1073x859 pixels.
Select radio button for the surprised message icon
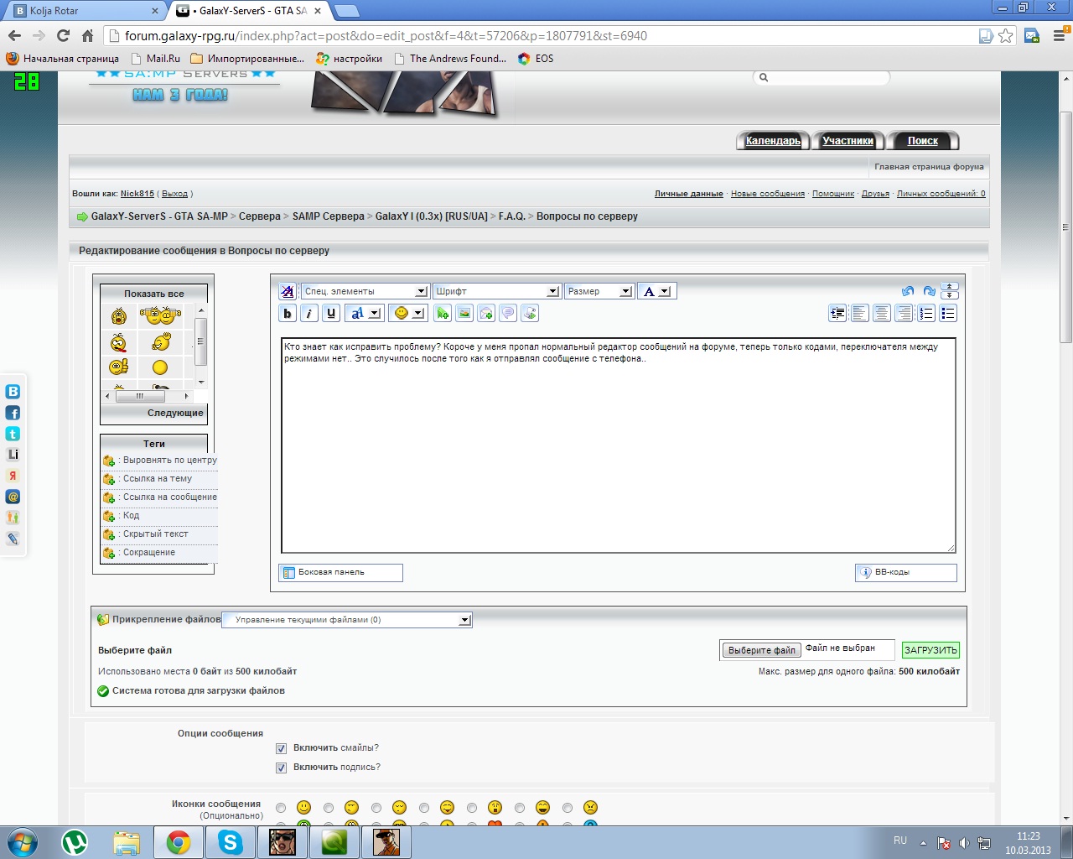click(x=472, y=808)
